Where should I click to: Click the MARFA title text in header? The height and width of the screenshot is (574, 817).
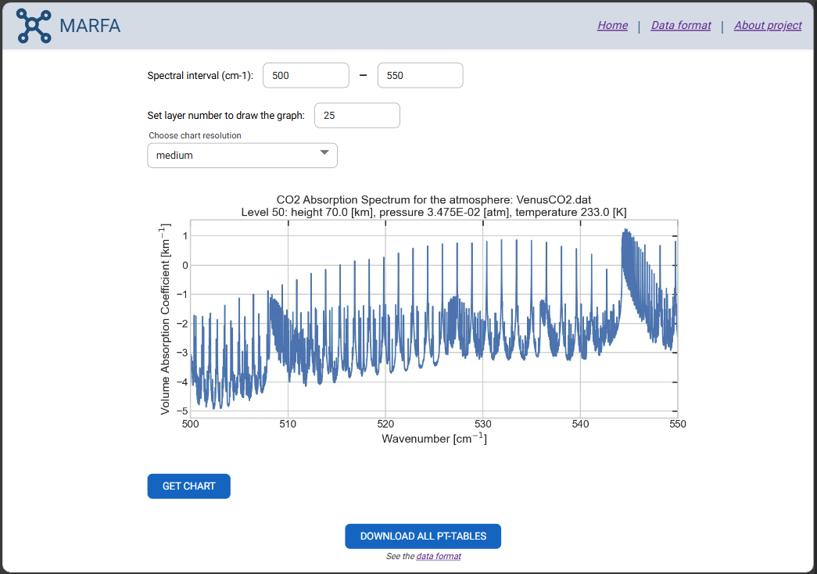click(90, 26)
